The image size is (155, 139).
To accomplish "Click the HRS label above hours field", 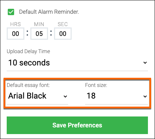I will pos(16,24).
